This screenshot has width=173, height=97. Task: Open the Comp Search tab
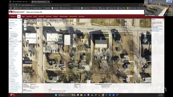click(x=29, y=16)
